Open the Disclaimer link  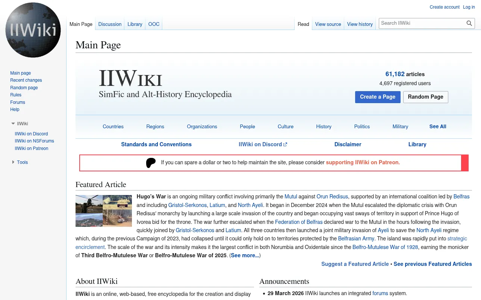(x=348, y=144)
